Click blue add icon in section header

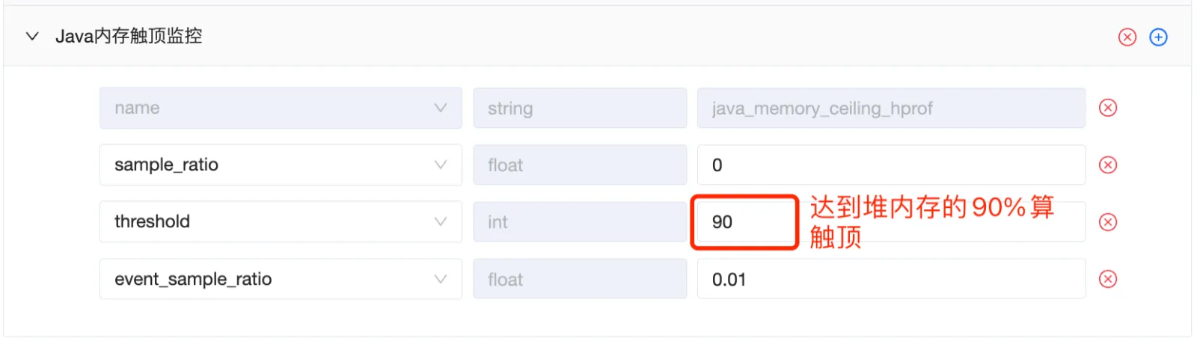1158,37
